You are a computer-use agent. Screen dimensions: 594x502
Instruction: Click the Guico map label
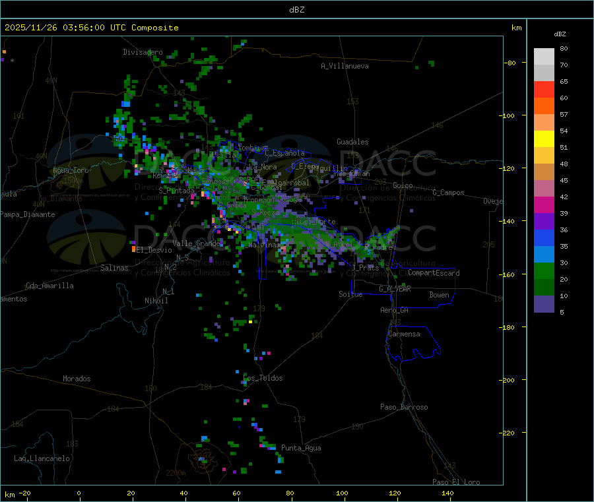[403, 185]
